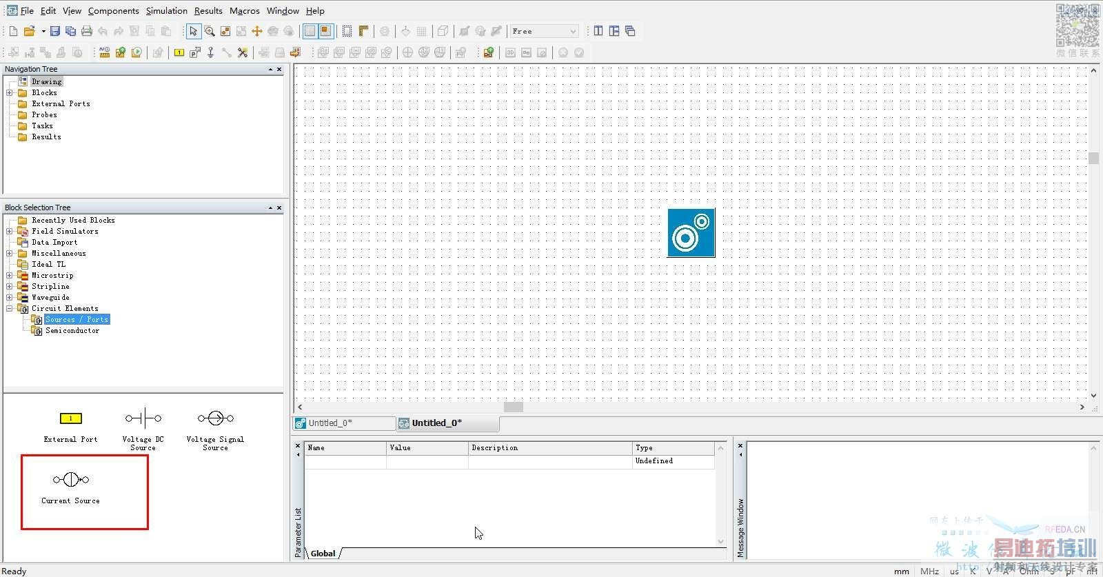Image resolution: width=1103 pixels, height=577 pixels.
Task: Click the ruler corner icon
Action: (x=363, y=31)
